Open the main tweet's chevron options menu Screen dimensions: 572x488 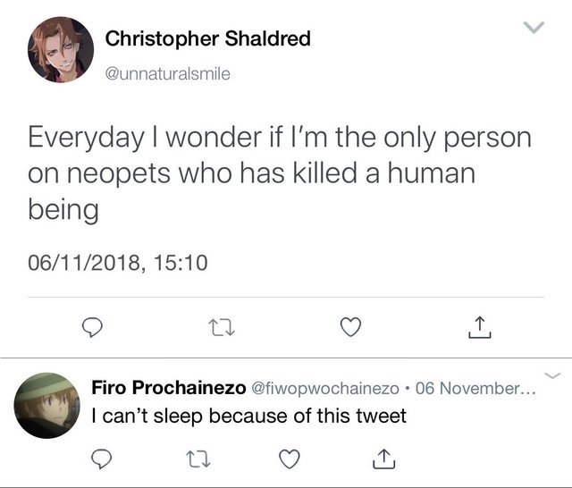[x=534, y=29]
